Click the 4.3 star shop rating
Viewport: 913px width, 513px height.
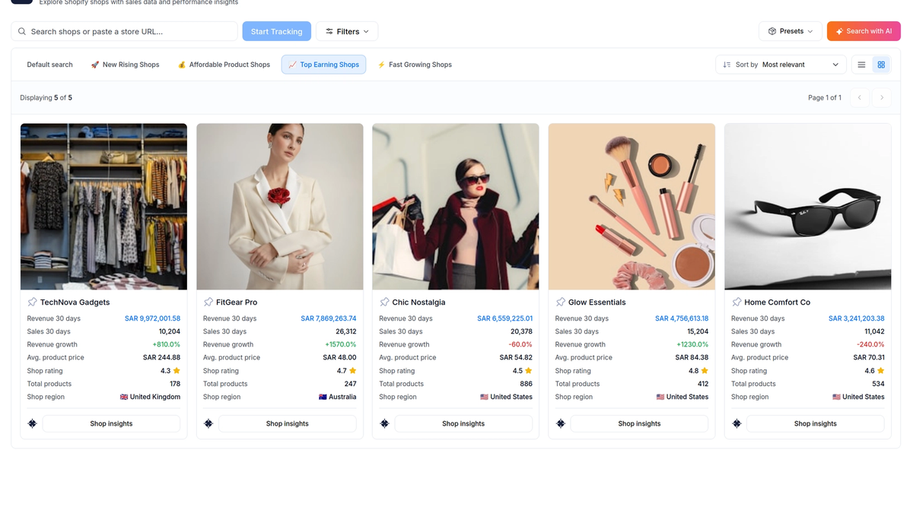(170, 371)
